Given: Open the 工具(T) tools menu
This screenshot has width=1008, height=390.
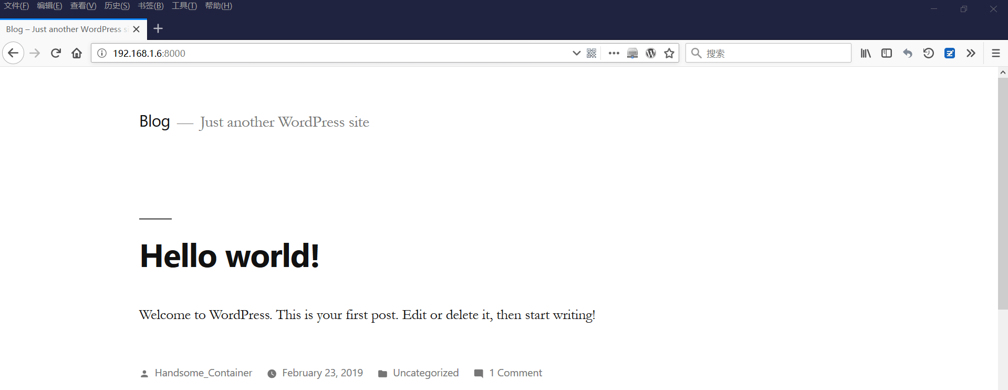Looking at the screenshot, I should (x=184, y=6).
